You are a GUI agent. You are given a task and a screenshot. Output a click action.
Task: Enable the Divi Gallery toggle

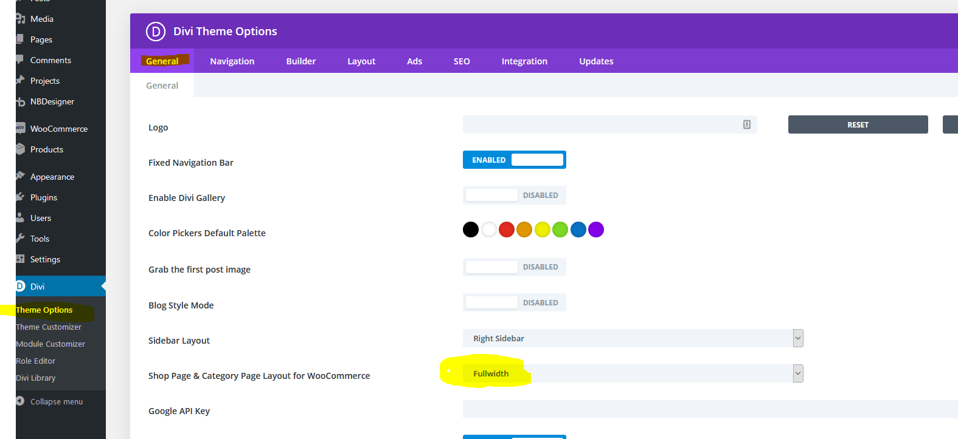pyautogui.click(x=515, y=195)
